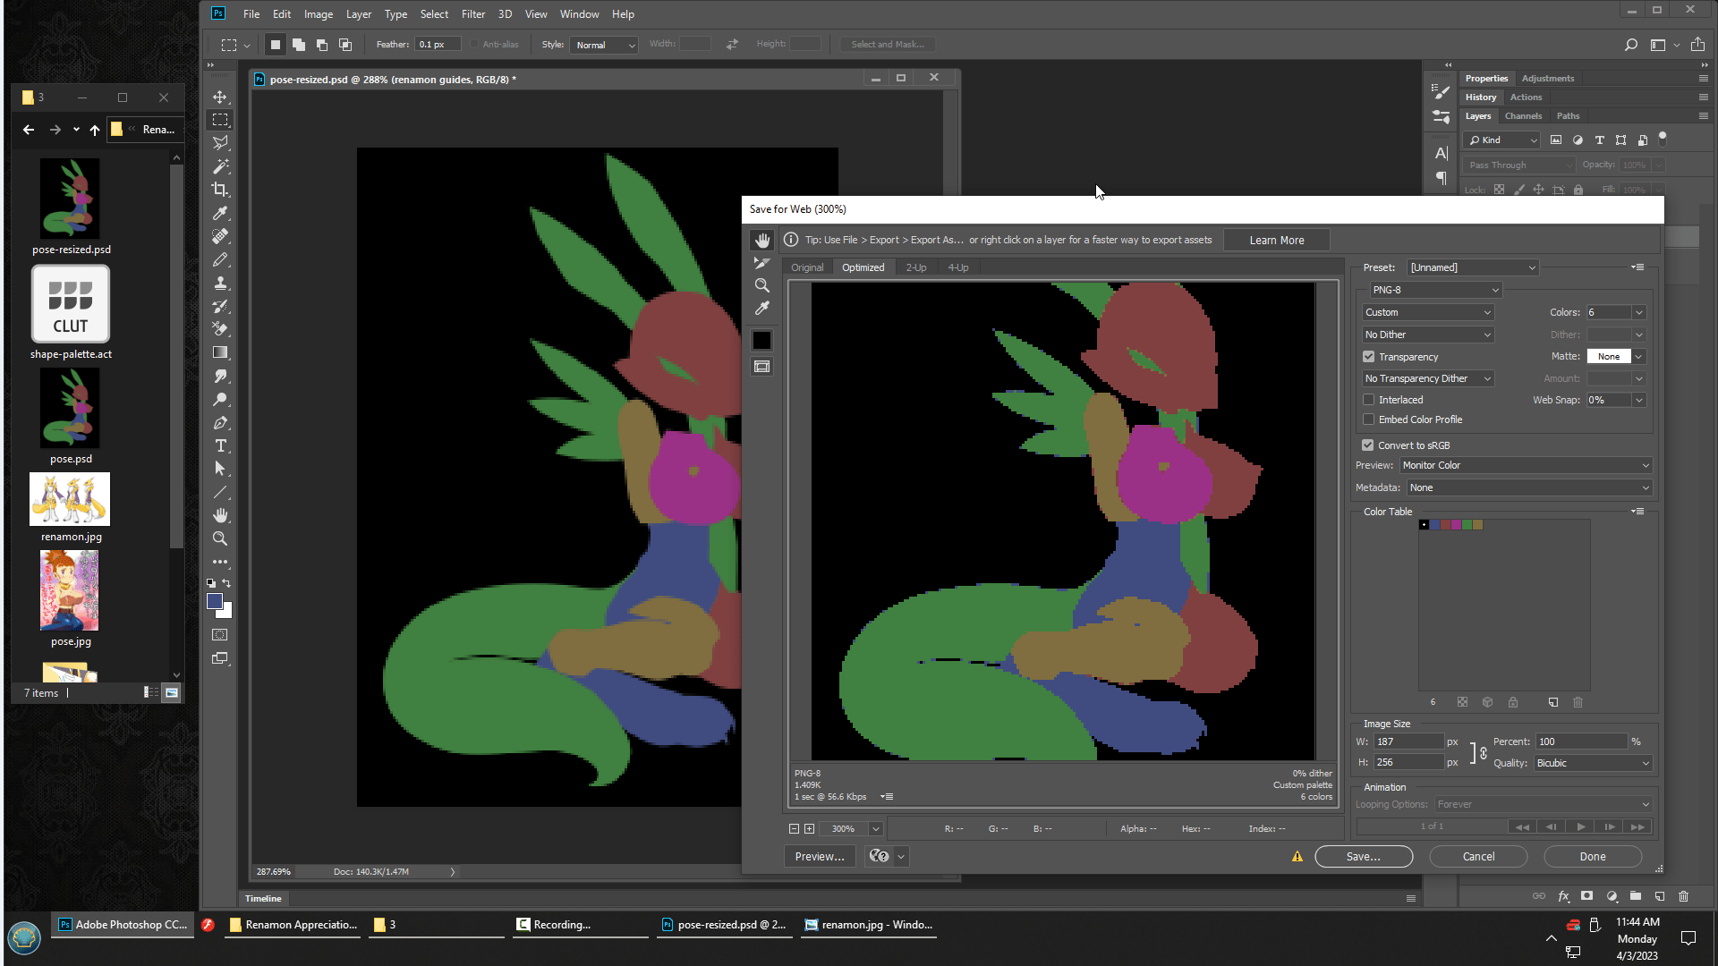Image resolution: width=1718 pixels, height=966 pixels.
Task: Select the Crop tool in Photoshop toolbar
Action: pos(220,190)
